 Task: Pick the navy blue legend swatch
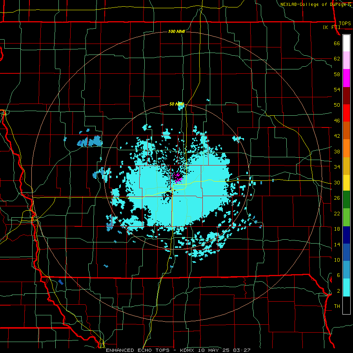pos(346,235)
